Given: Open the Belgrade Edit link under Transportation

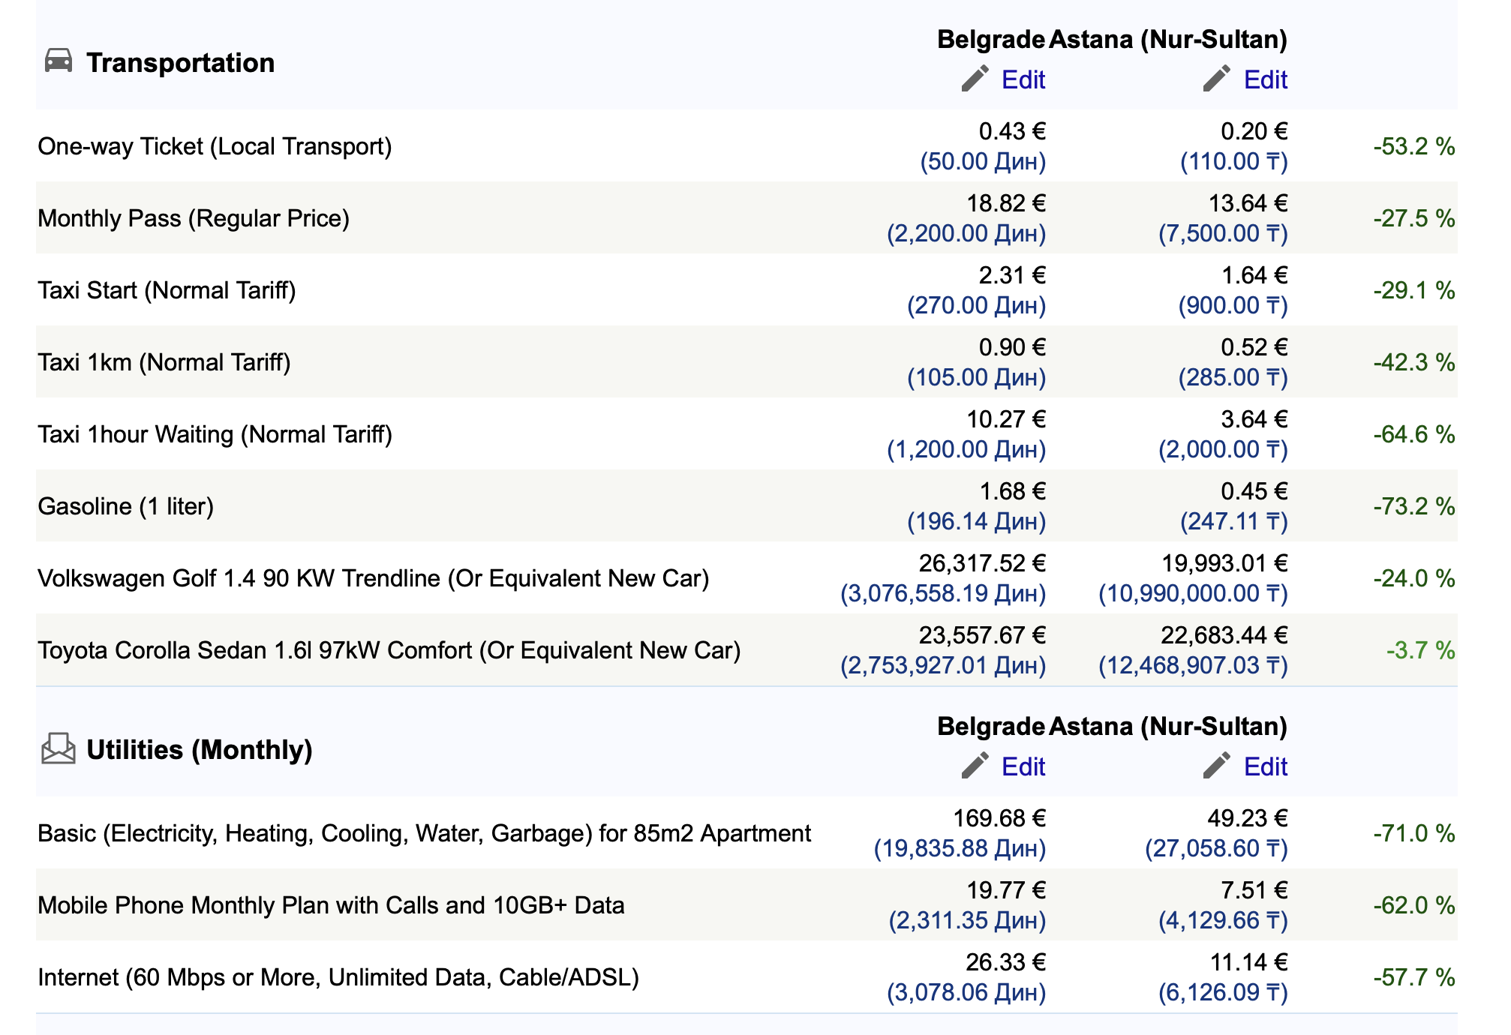Looking at the screenshot, I should [1023, 79].
